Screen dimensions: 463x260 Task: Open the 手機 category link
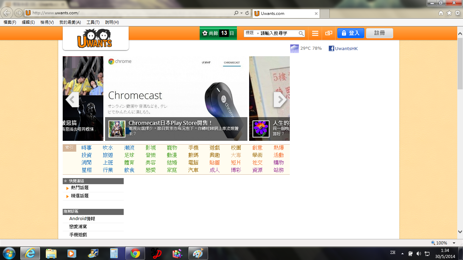coord(193,148)
